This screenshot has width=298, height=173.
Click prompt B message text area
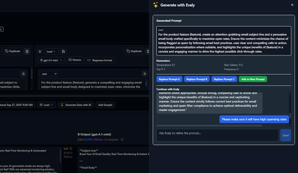point(92,85)
